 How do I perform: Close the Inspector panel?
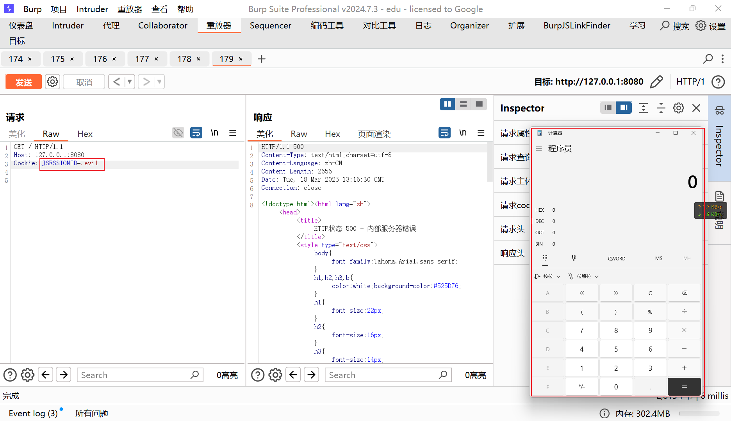click(696, 108)
